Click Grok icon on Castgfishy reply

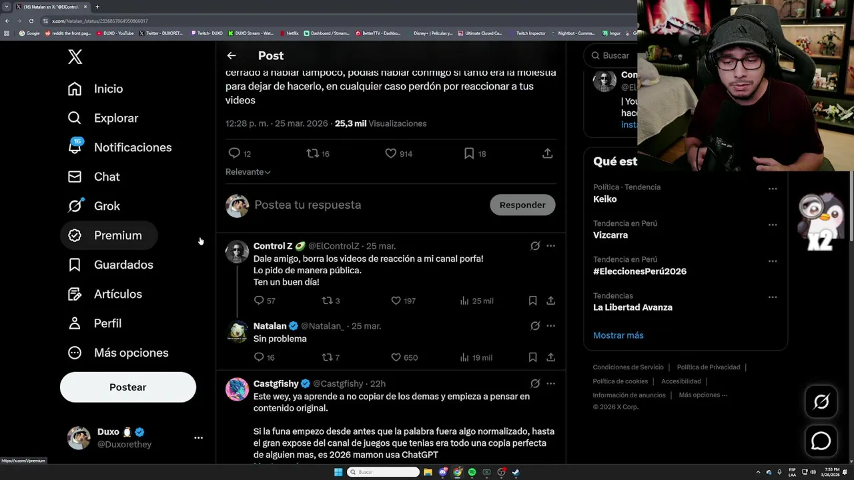[x=535, y=383]
